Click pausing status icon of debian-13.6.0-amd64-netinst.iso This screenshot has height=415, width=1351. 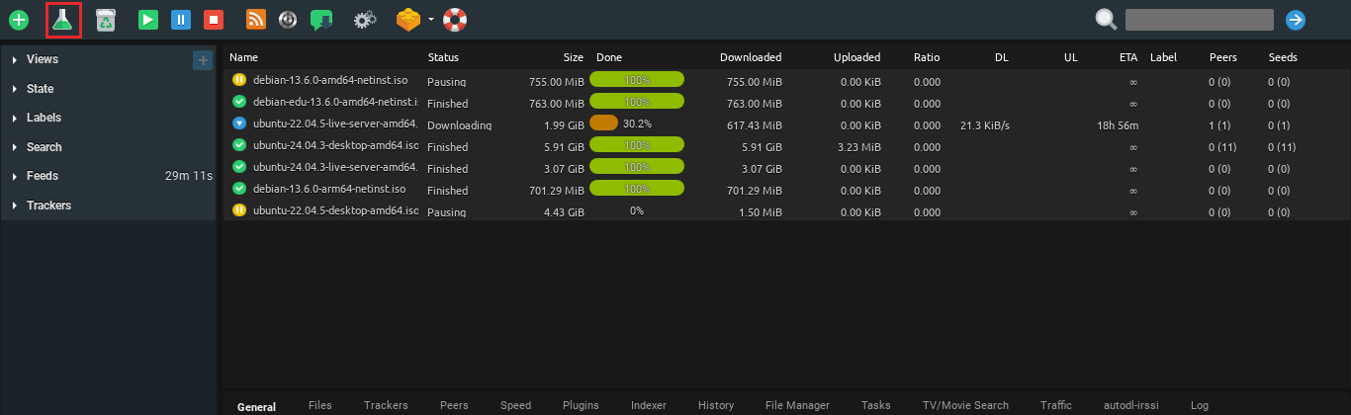tap(239, 81)
